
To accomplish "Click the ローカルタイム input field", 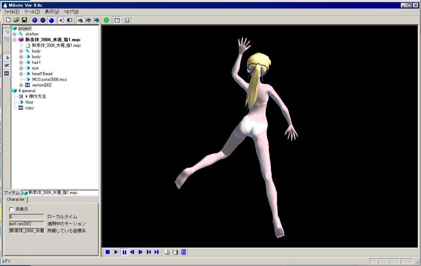I will 27,217.
